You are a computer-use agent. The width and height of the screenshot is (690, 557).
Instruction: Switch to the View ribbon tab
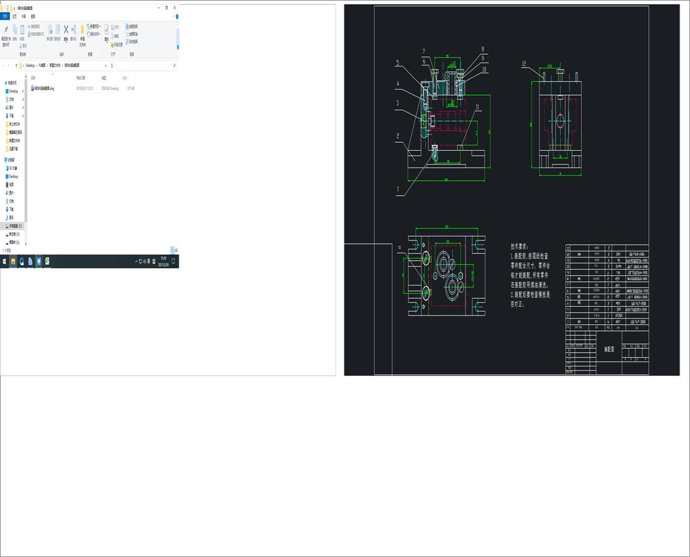tap(33, 16)
